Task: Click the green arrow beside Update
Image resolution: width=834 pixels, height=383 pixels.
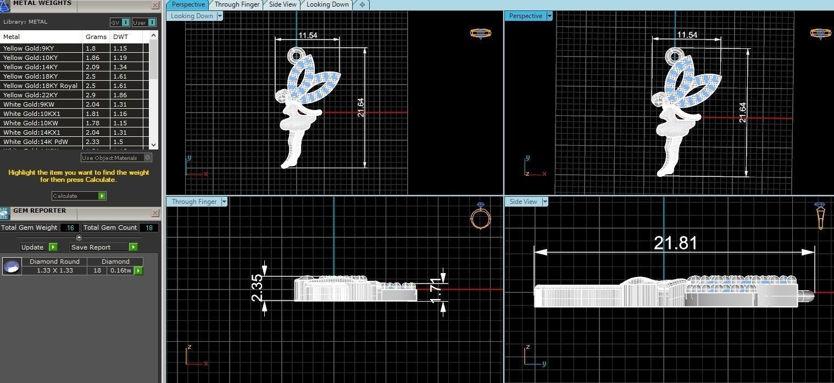Action: tap(53, 247)
